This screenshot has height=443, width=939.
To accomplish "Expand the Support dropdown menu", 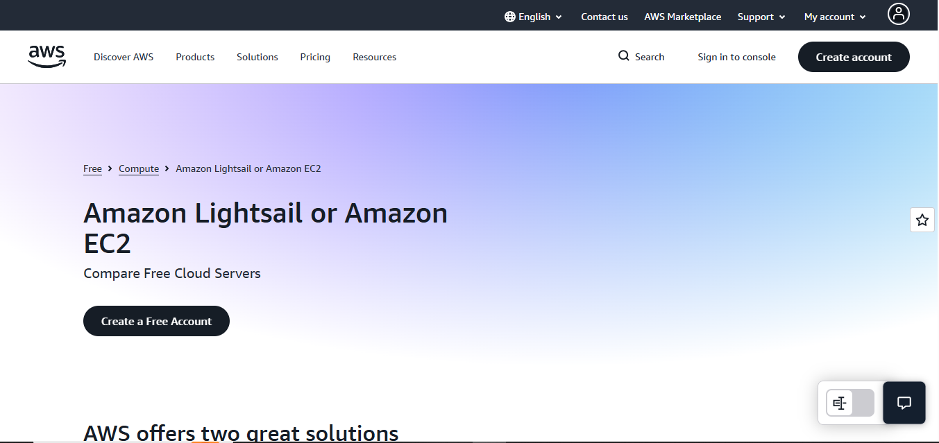I will coord(761,17).
